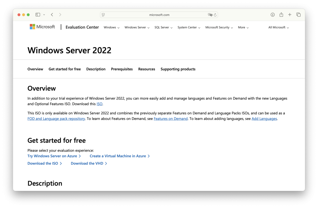Open the SQL Server dropdown

163,27
